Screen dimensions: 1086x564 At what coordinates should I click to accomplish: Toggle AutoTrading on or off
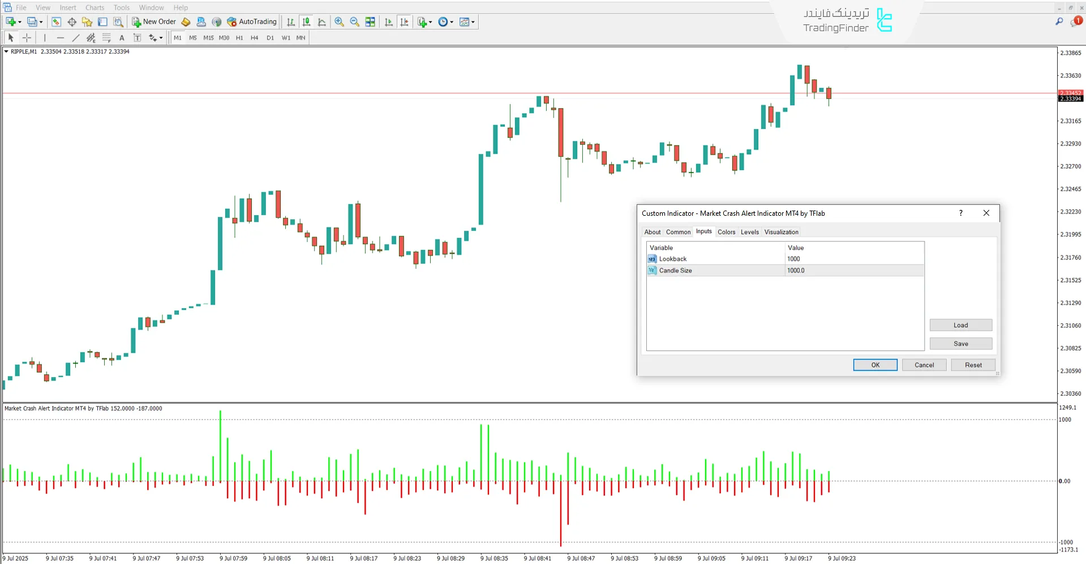252,22
